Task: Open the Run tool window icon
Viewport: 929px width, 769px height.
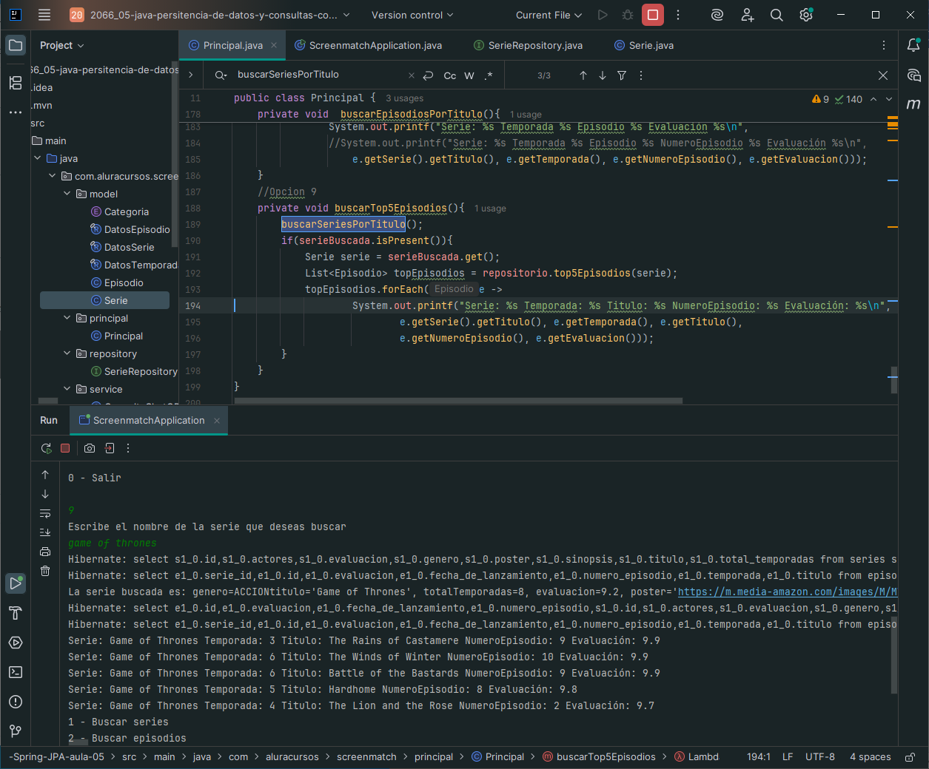Action: (x=16, y=583)
